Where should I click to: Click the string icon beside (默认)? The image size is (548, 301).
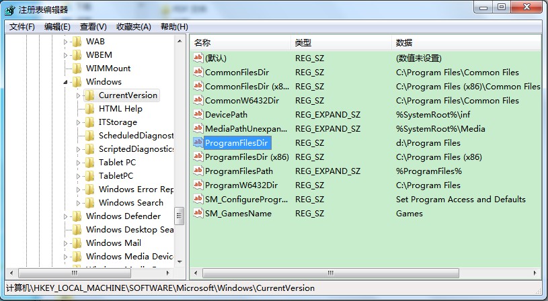pos(198,58)
